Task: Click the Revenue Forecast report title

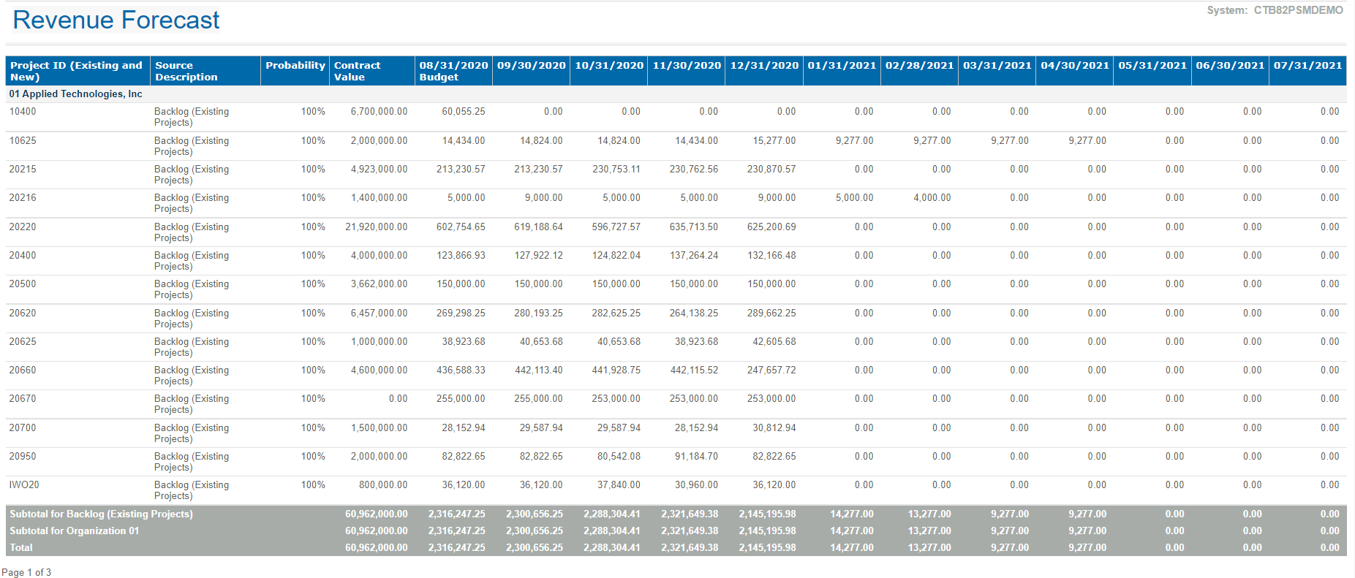Action: point(116,20)
